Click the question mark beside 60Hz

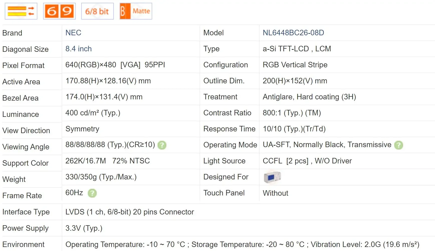(92, 193)
